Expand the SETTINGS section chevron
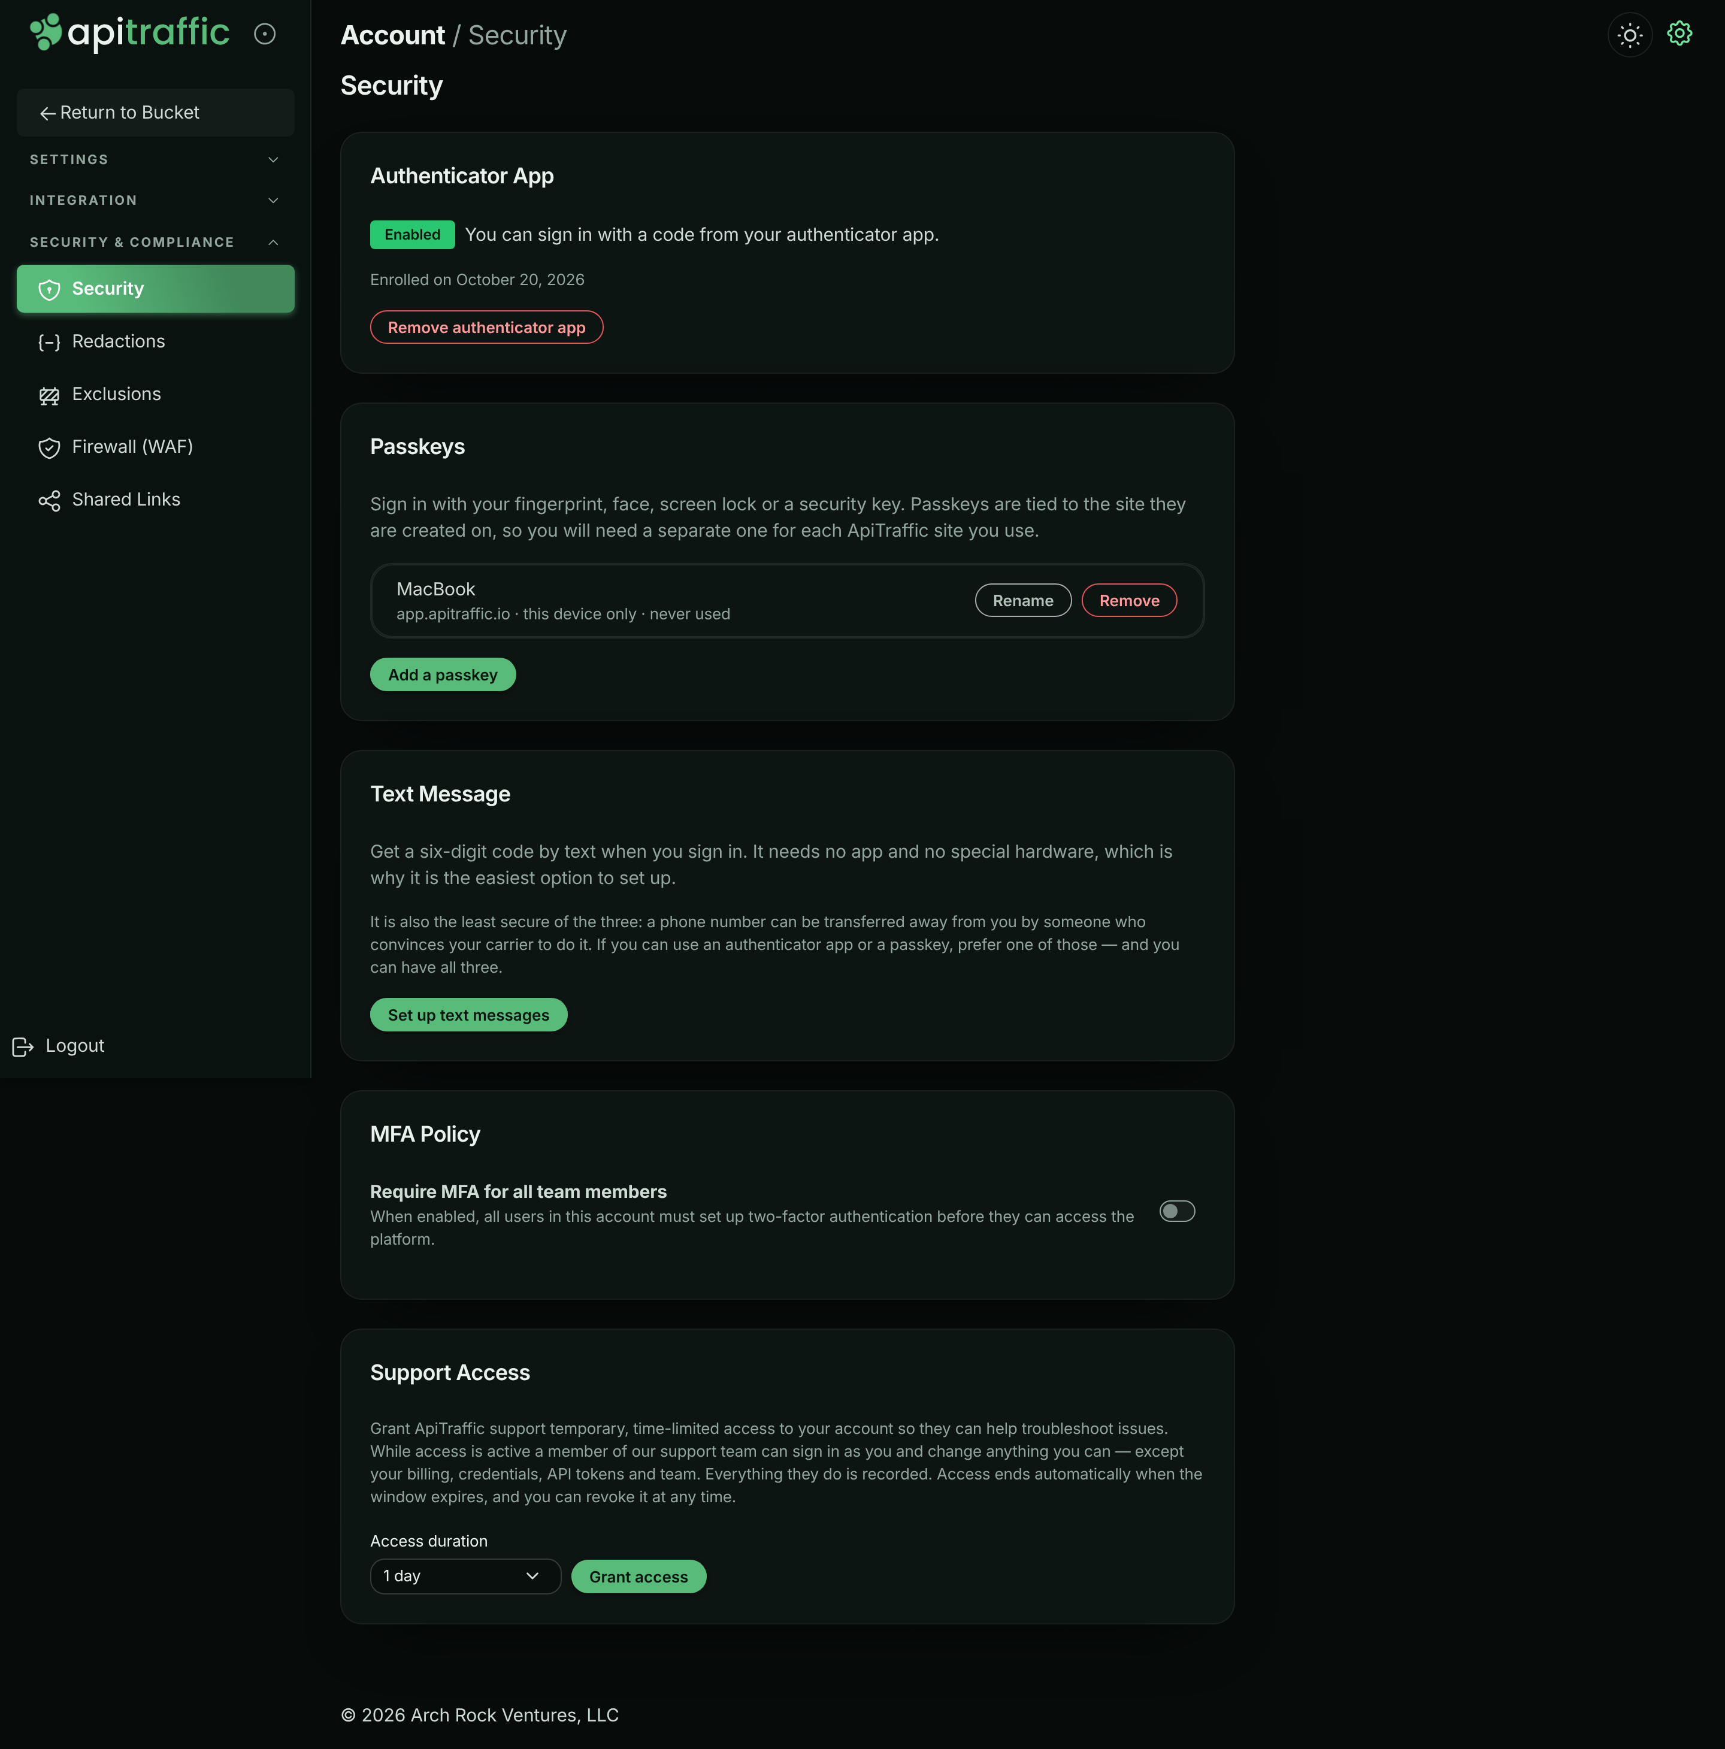This screenshot has height=1749, width=1725. coord(273,159)
